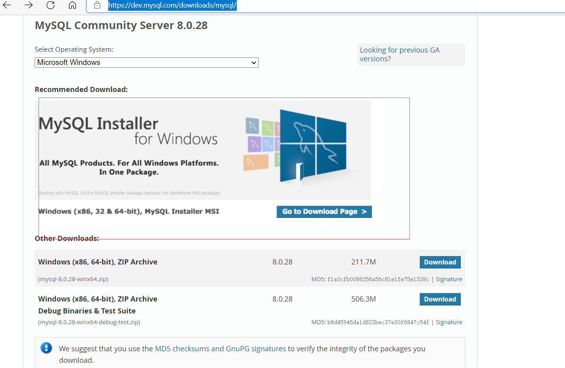The height and width of the screenshot is (368, 565).
Task: Click the file name '(mysql-8.0.28-winx64.zip)'
Action: (x=73, y=279)
